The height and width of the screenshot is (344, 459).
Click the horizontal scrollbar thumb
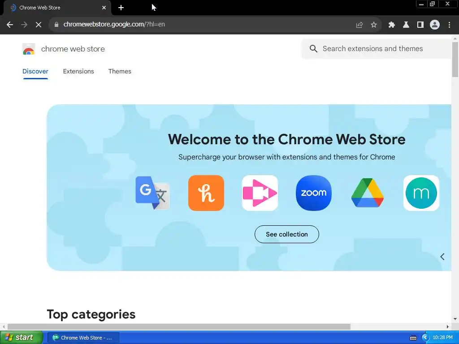coord(179,327)
